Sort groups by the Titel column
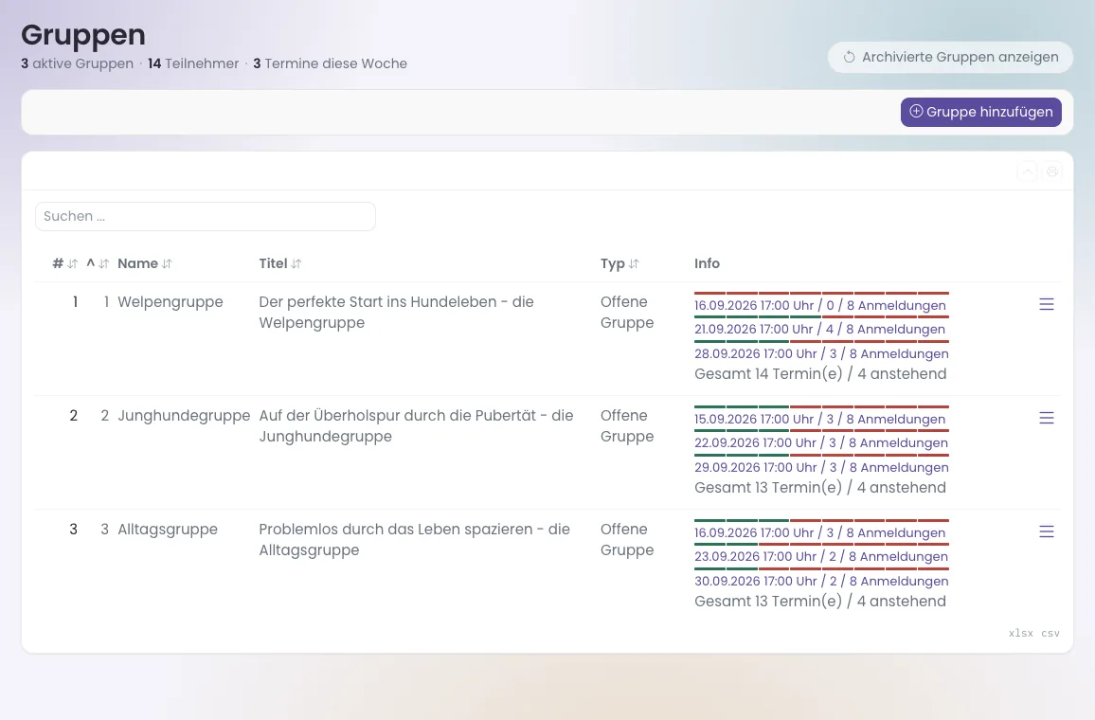The width and height of the screenshot is (1095, 720). [280, 264]
